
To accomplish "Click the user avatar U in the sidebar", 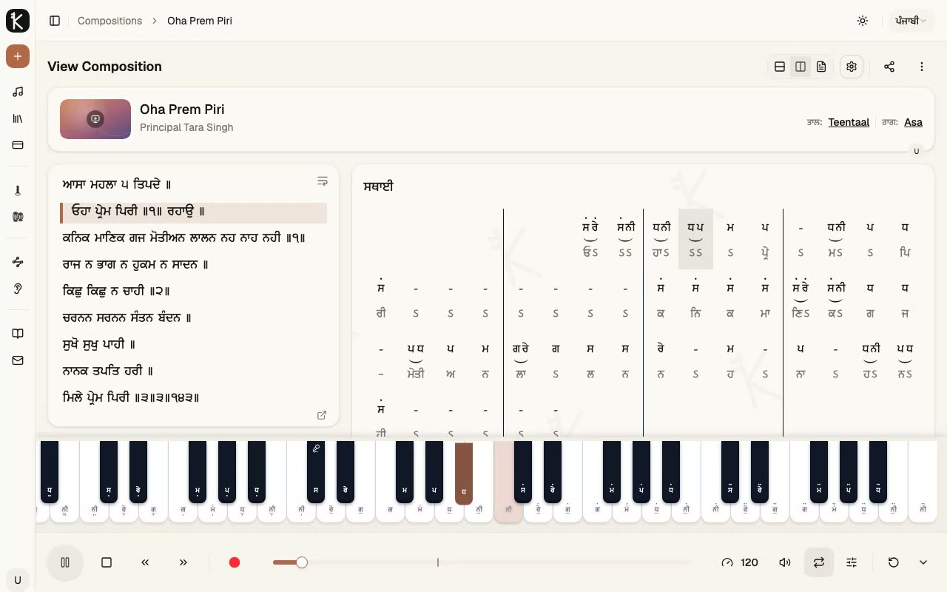I will [x=18, y=580].
